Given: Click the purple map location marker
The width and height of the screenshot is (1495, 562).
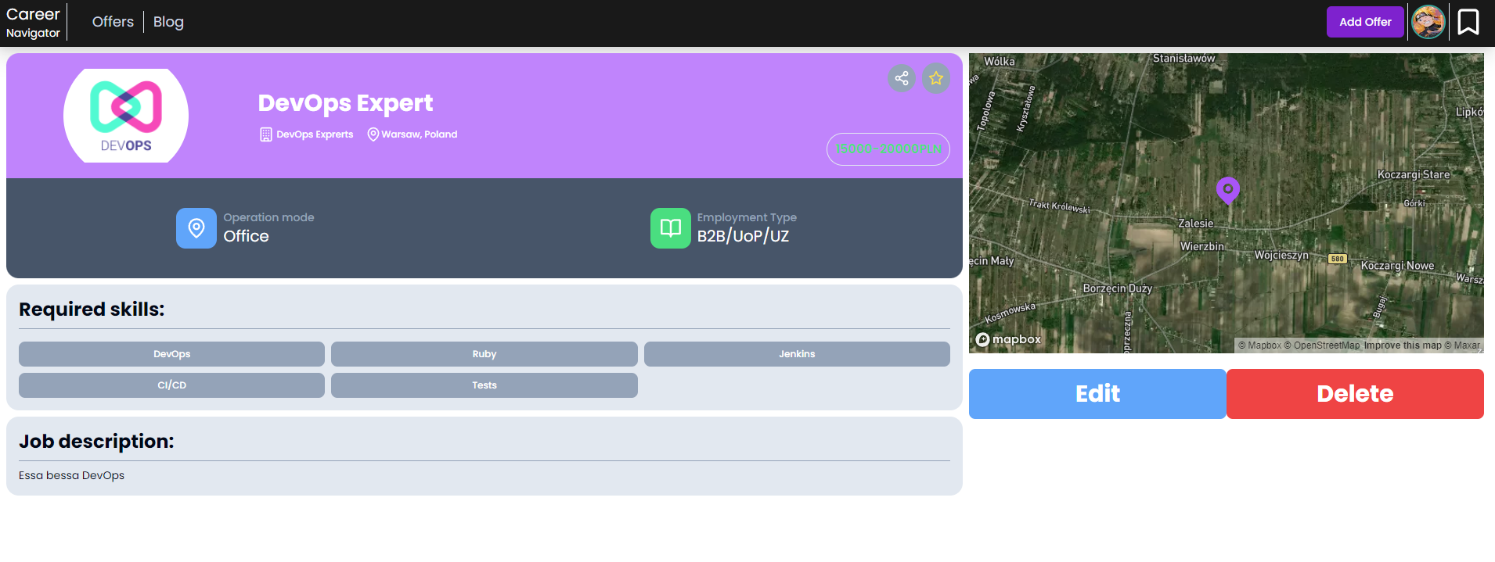Looking at the screenshot, I should [x=1227, y=190].
